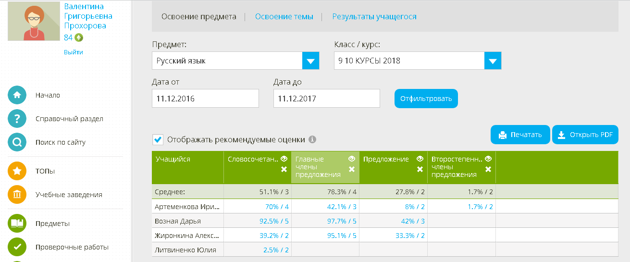This screenshot has height=262, width=630.
Task: Switch to Освоение темы tab
Action: [x=284, y=16]
